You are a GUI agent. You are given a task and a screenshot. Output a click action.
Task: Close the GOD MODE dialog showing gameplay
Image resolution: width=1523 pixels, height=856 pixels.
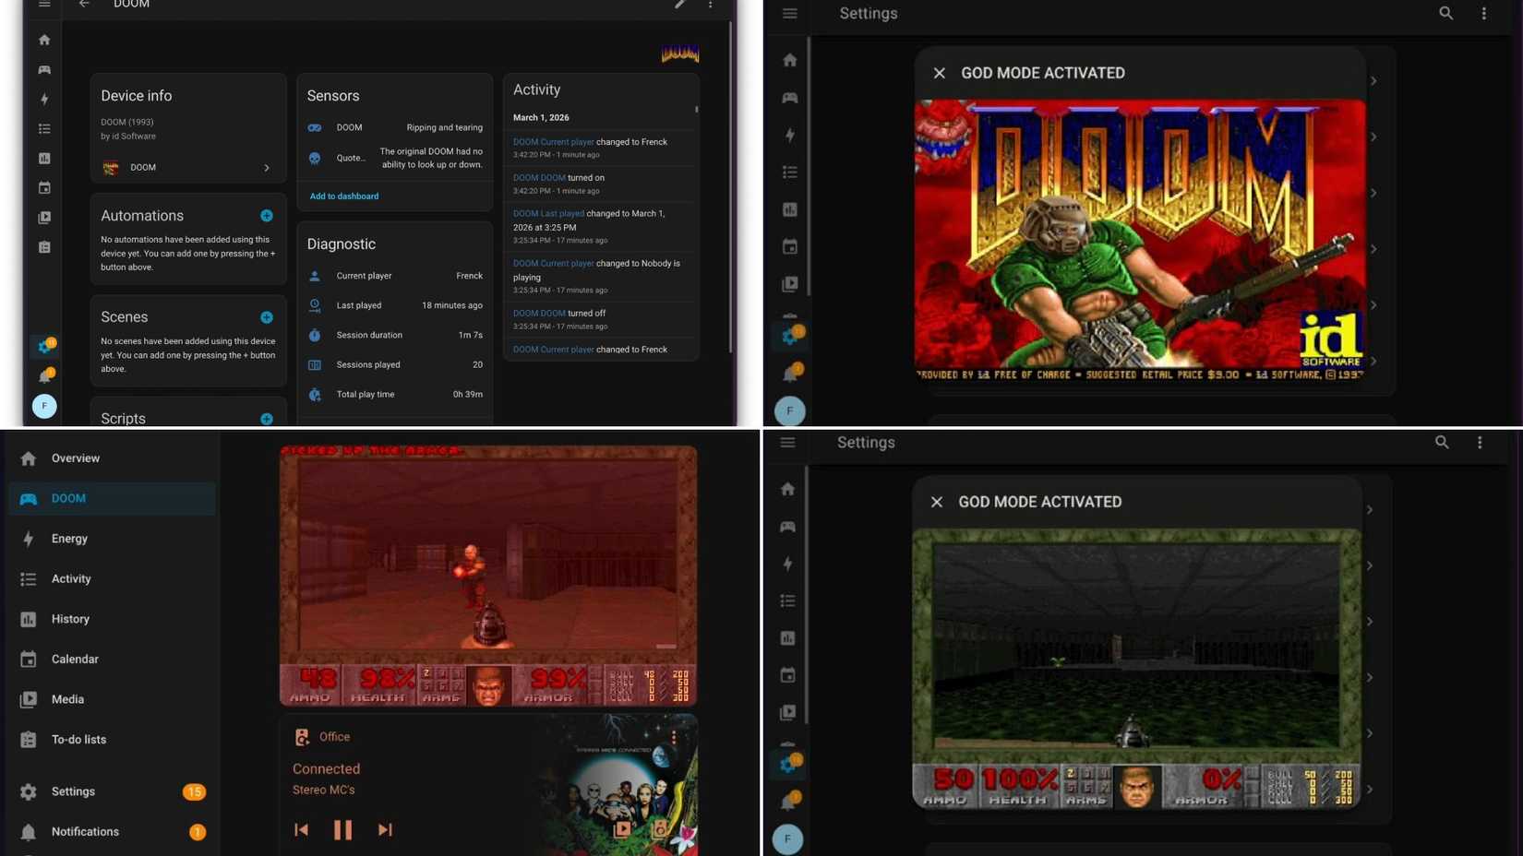pos(937,502)
